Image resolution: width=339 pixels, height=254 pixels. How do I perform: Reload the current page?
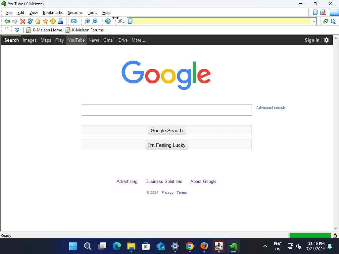pos(30,21)
